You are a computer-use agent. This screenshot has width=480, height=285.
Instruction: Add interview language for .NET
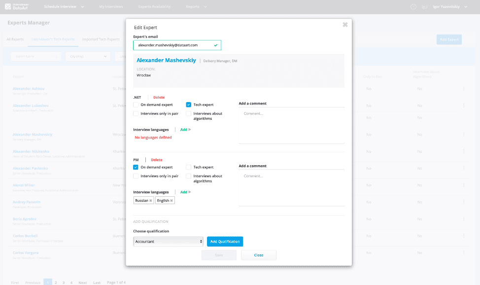(185, 130)
